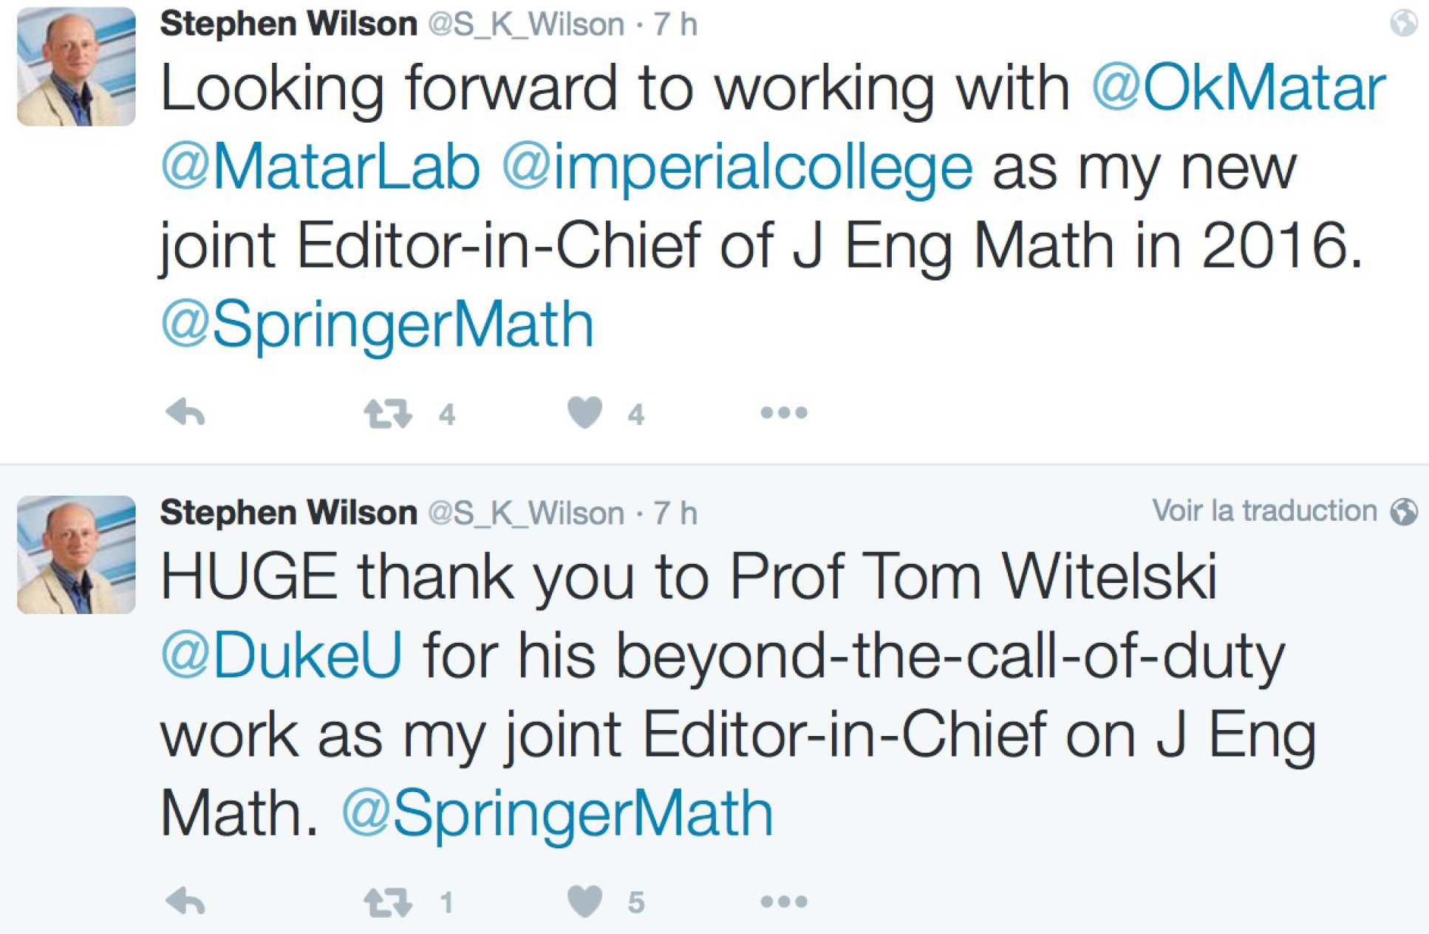This screenshot has width=1429, height=934.
Task: Open the @OkMatar mention
Action: pyautogui.click(x=1238, y=89)
